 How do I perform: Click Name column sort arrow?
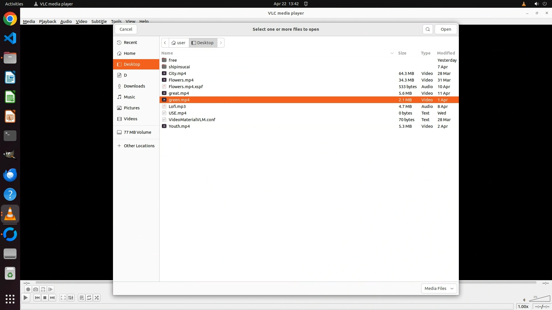[392, 53]
